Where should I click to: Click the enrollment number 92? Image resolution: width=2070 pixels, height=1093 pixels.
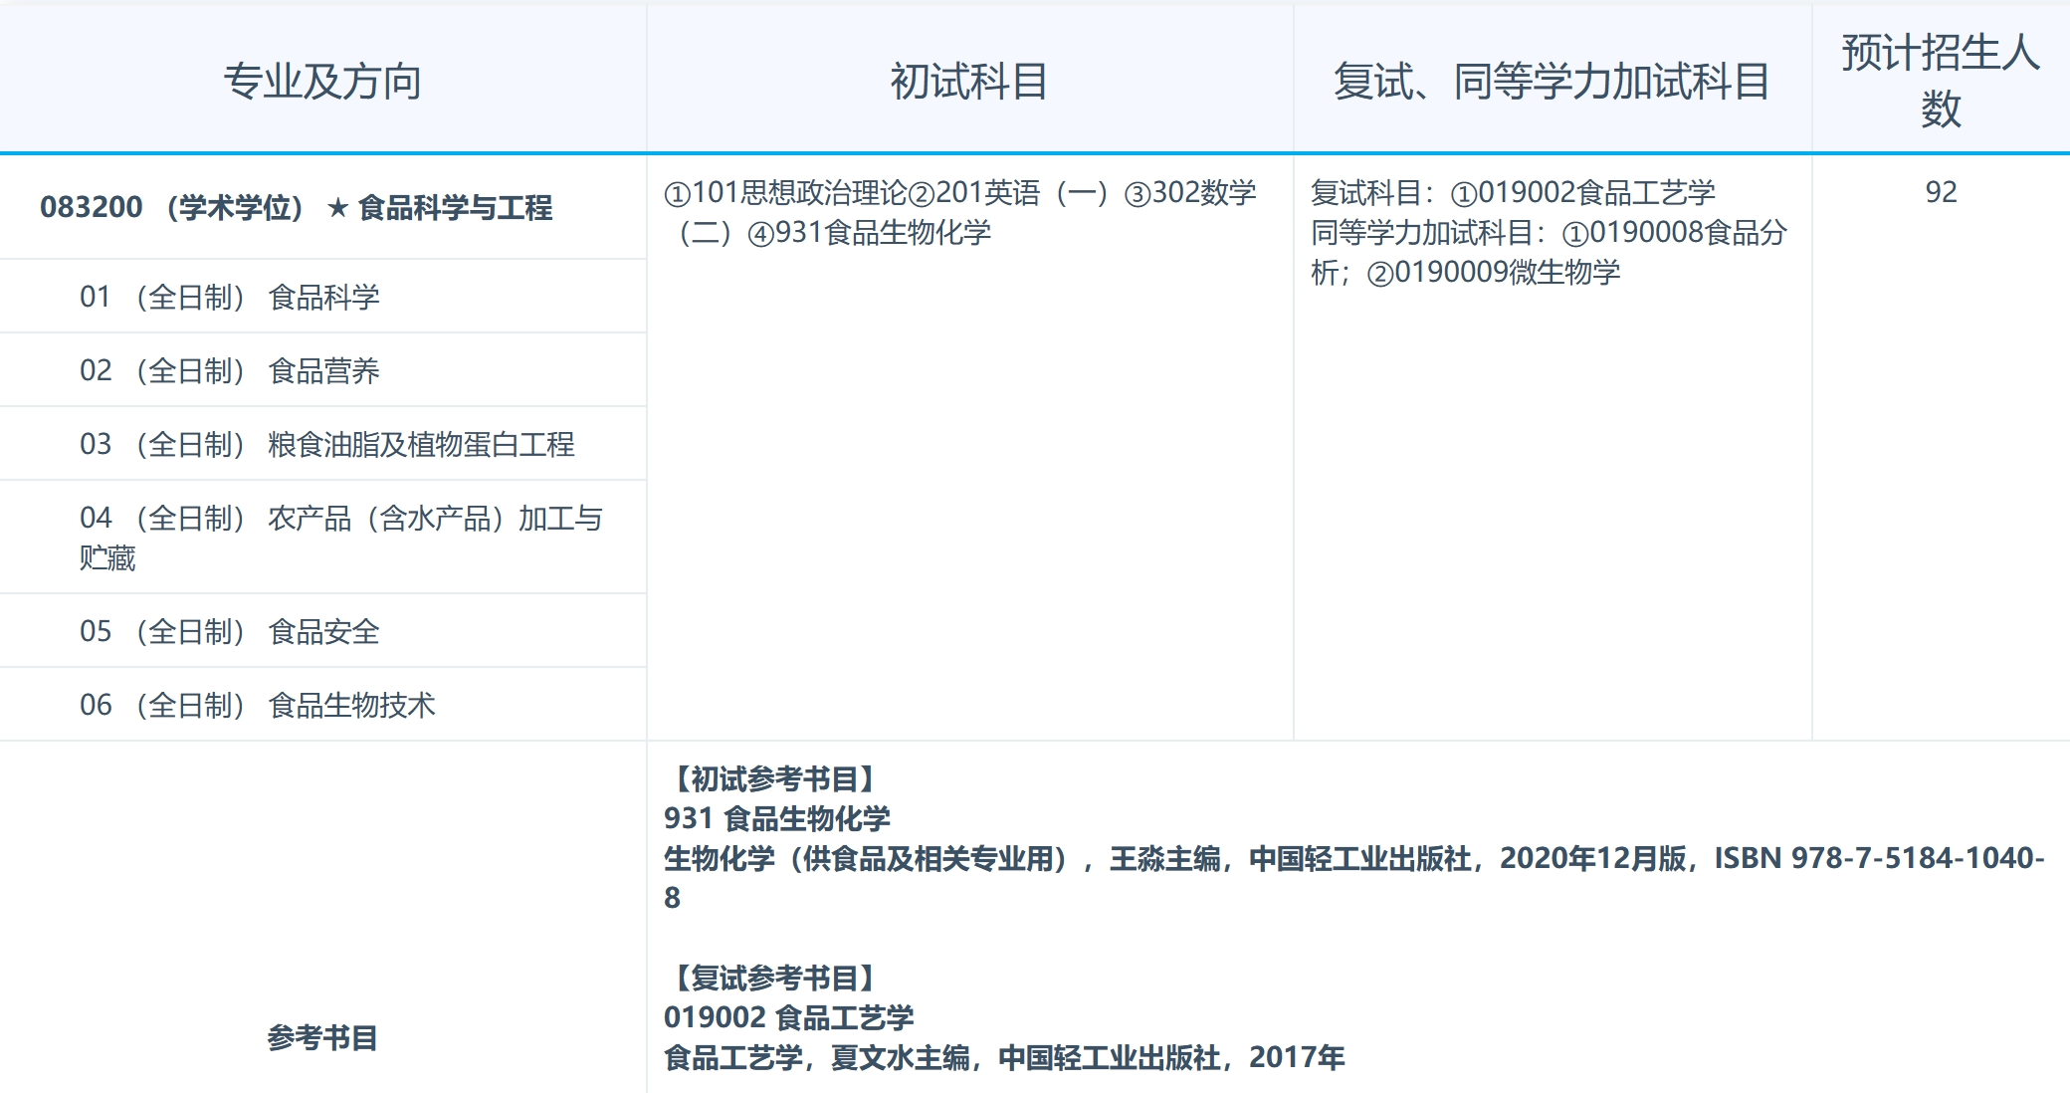coord(1944,192)
